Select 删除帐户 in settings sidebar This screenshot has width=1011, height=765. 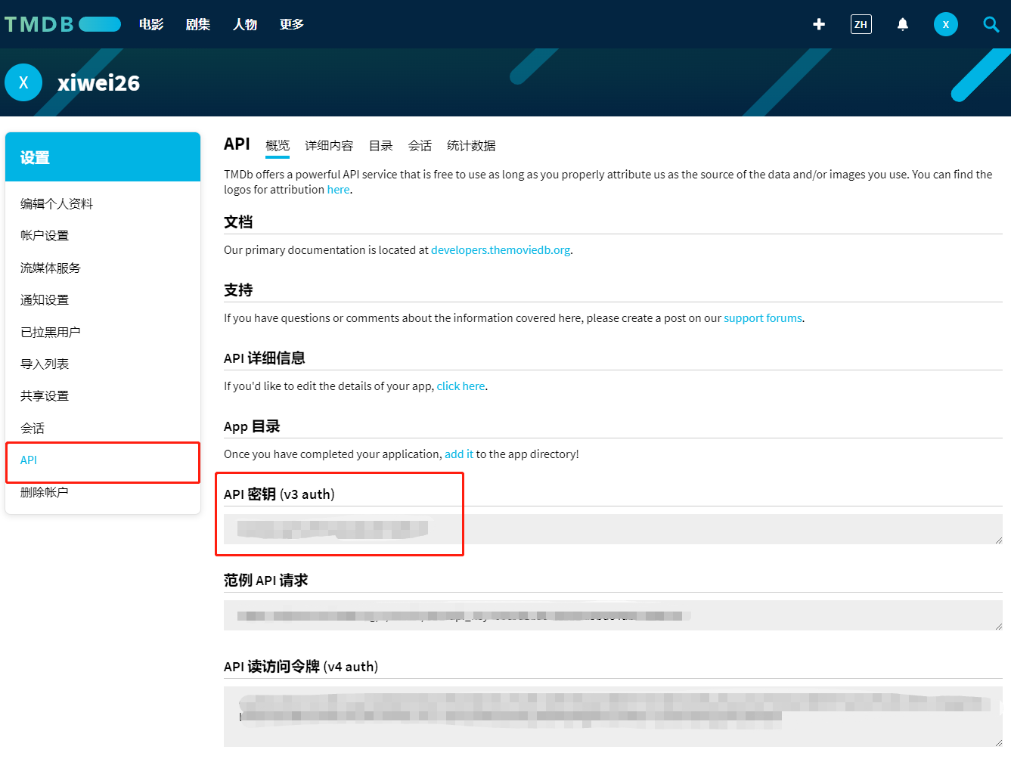(x=45, y=492)
